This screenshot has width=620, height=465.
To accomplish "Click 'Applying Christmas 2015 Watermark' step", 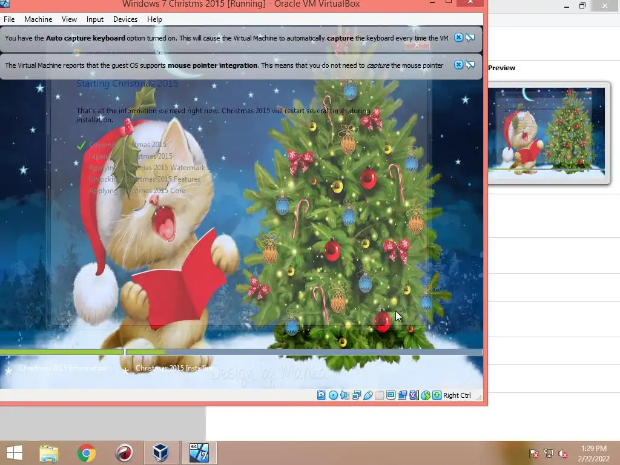I will click(x=147, y=168).
